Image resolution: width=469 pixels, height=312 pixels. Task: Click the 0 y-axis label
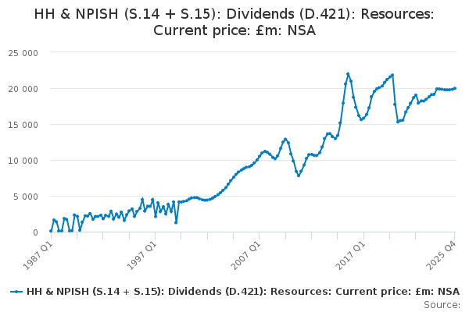(x=36, y=232)
